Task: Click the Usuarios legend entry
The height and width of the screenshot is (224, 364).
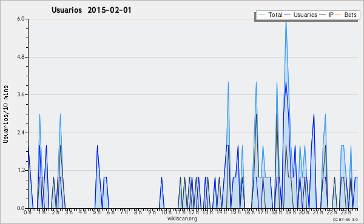Action: pos(301,15)
